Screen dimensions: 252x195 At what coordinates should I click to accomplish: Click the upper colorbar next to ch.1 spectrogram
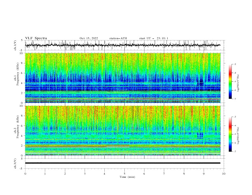230,82
